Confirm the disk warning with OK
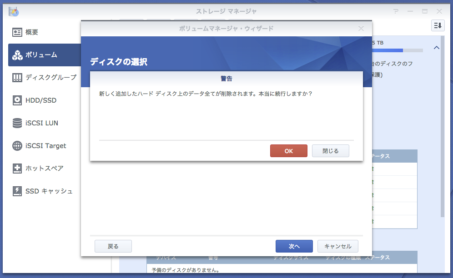Screen dimensions: 453x278 pos(289,150)
